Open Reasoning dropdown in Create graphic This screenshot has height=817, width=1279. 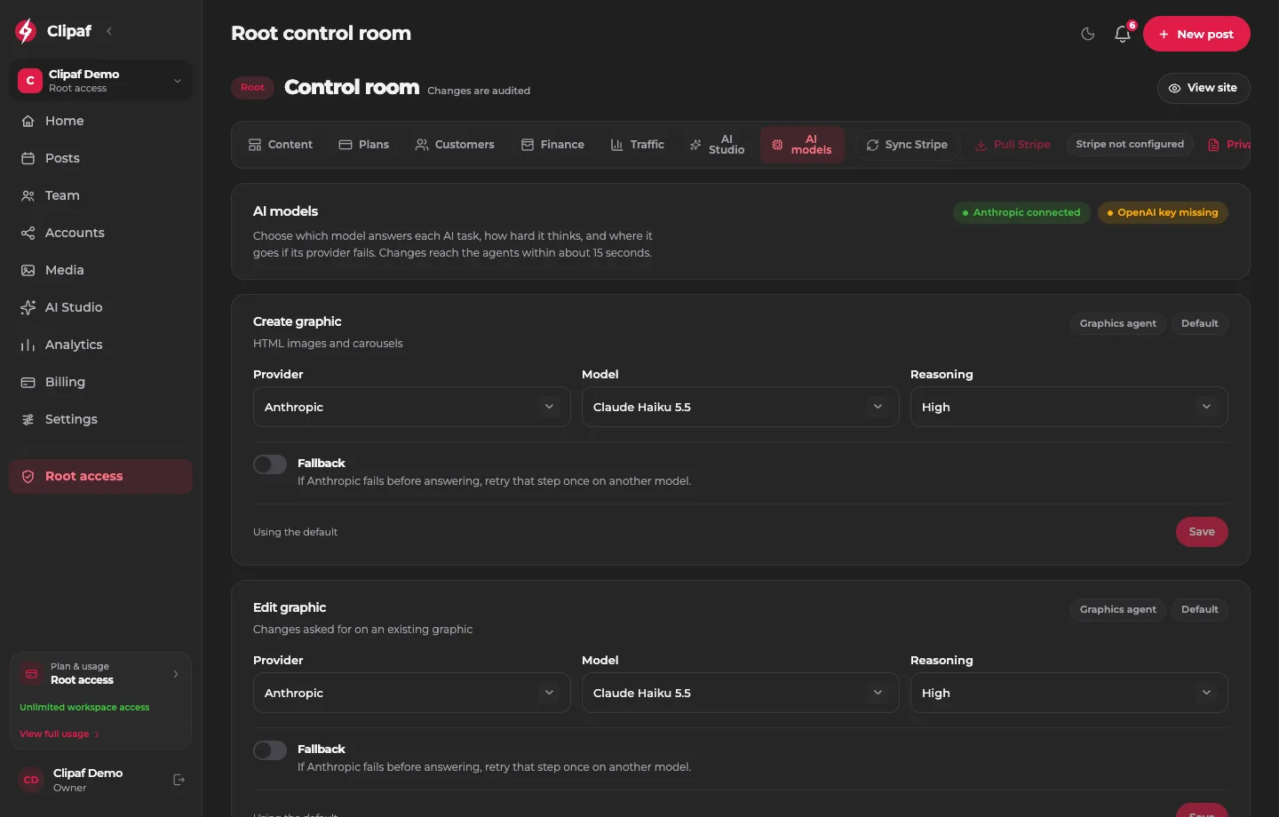[1069, 407]
